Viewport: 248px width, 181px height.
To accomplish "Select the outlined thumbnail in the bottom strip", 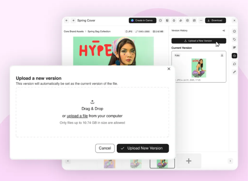I will pyautogui.click(x=162, y=164).
